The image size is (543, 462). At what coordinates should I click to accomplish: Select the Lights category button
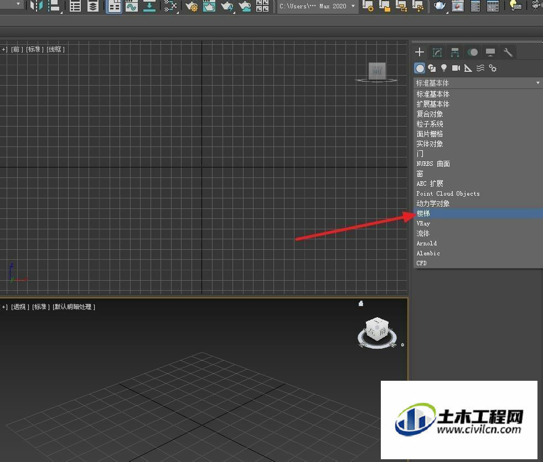click(444, 68)
